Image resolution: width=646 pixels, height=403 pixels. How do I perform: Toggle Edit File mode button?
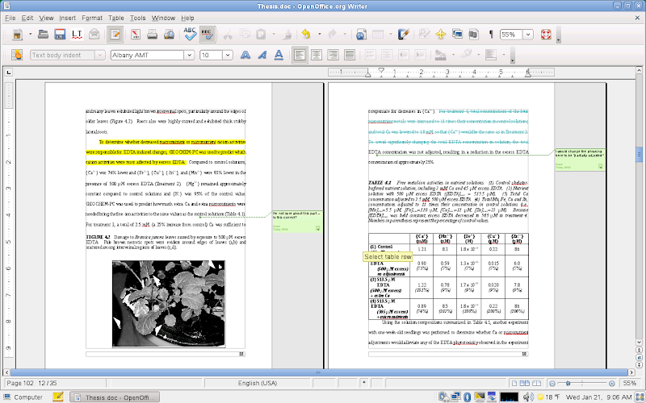pyautogui.click(x=115, y=35)
